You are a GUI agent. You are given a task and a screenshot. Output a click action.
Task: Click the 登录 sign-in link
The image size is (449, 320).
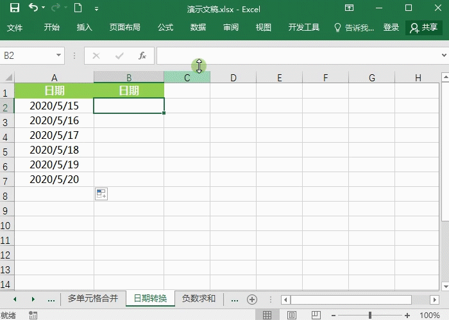point(391,28)
